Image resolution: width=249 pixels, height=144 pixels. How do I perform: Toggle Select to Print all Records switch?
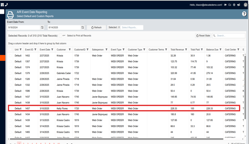[x=62, y=35]
